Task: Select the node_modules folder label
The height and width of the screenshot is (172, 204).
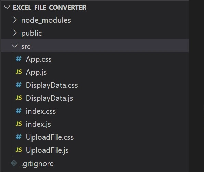Action: [x=46, y=20]
